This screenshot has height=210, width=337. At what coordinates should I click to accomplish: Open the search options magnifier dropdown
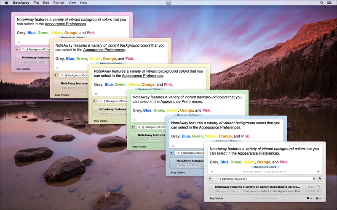217,178
